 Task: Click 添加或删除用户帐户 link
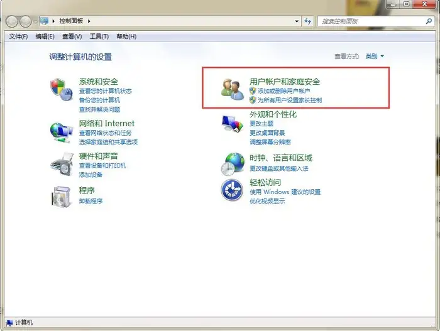[283, 91]
